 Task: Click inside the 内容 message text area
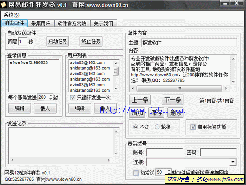tap(180, 69)
